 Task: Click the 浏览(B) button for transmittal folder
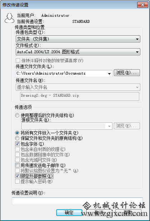click(x=127, y=73)
